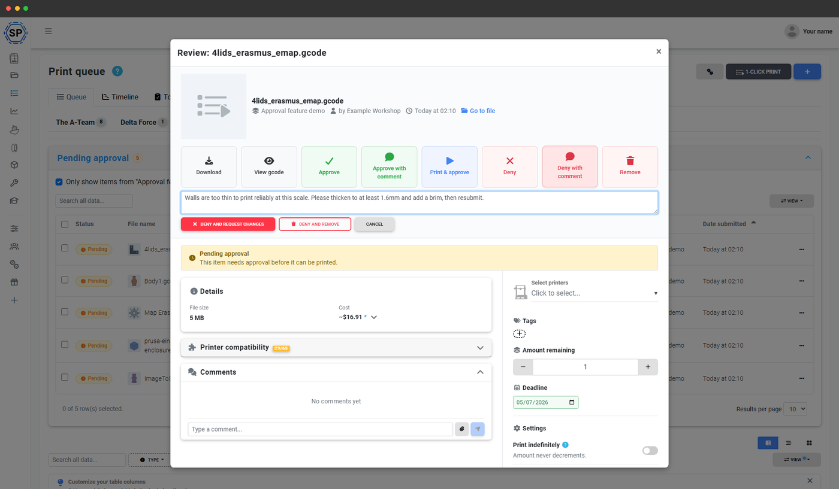Click the Print & approve button
839x489 pixels.
449,166
